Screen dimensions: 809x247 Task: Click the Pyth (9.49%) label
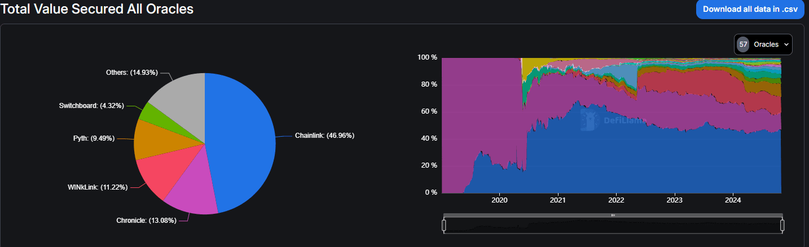tap(94, 138)
